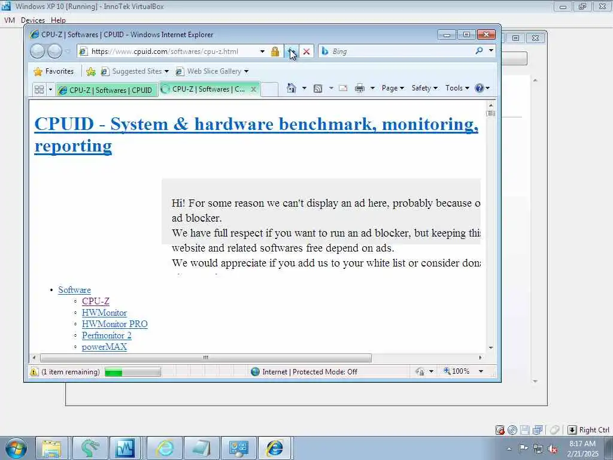Image resolution: width=613 pixels, height=460 pixels.
Task: Stop page loading with red X
Action: 306,52
